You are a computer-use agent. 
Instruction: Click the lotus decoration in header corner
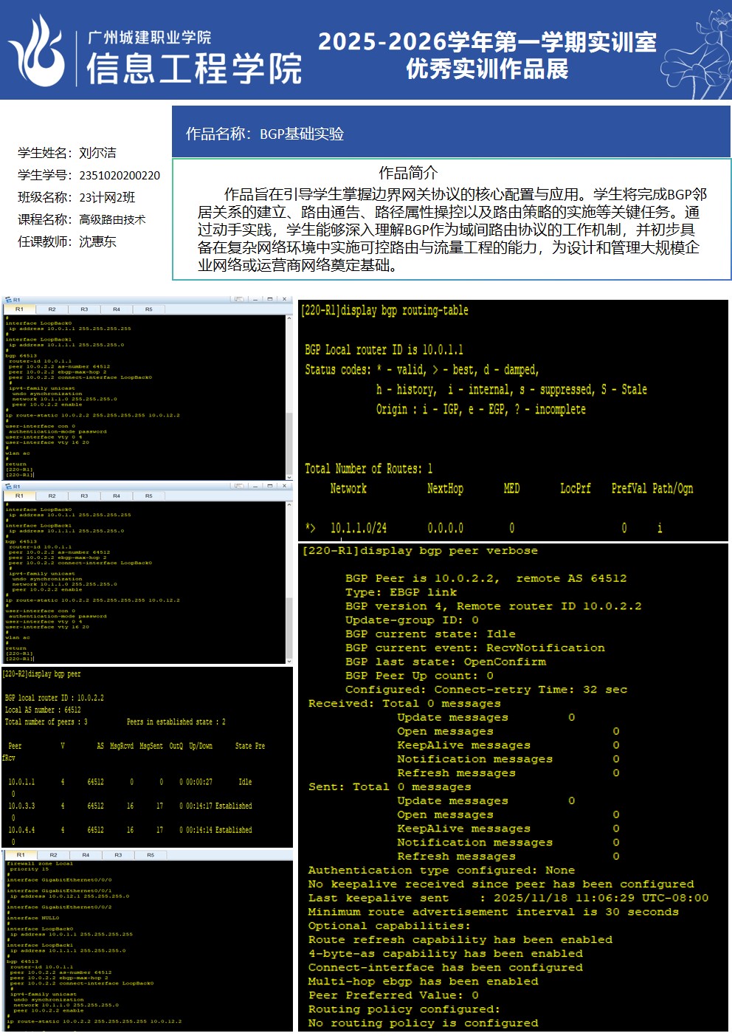[x=697, y=52]
